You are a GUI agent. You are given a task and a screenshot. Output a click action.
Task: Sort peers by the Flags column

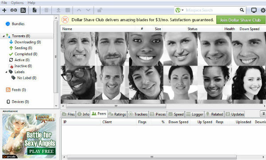point(142,122)
